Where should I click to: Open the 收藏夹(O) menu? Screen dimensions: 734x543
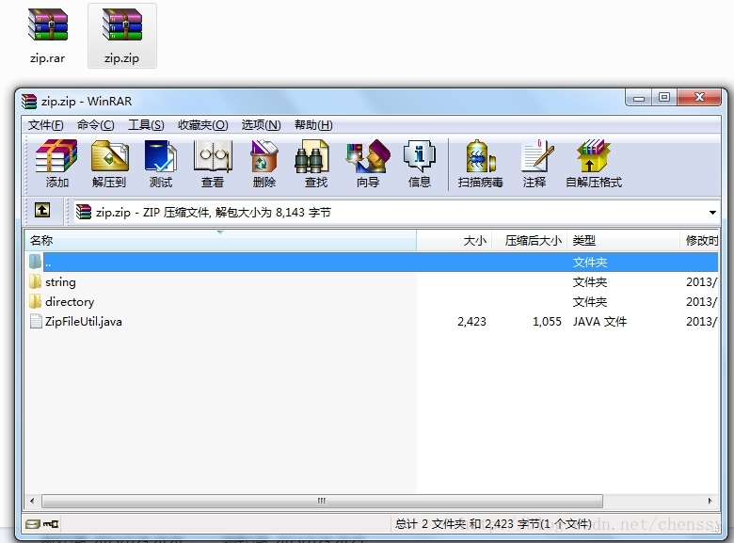pos(202,125)
